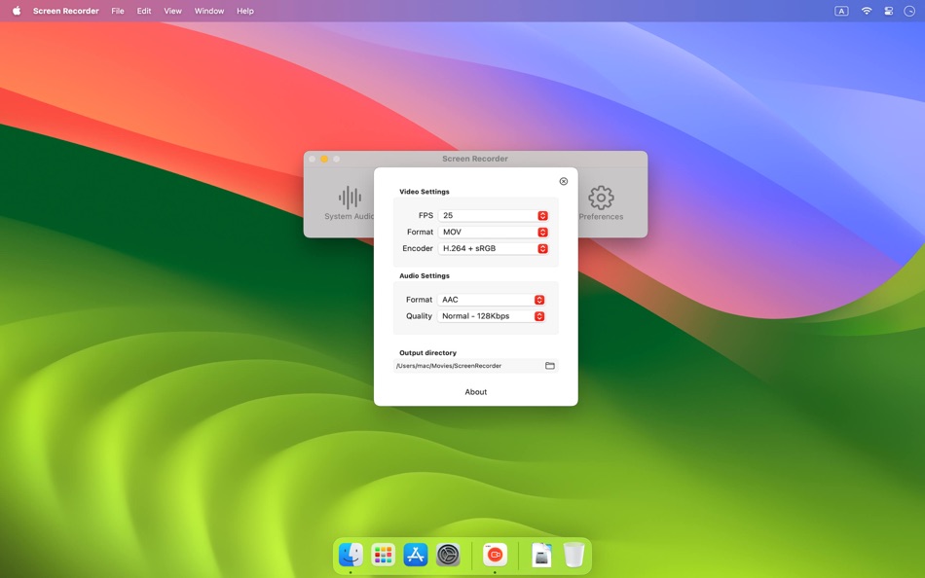
Task: Click the Screen Recorder window title
Action: tap(475, 159)
